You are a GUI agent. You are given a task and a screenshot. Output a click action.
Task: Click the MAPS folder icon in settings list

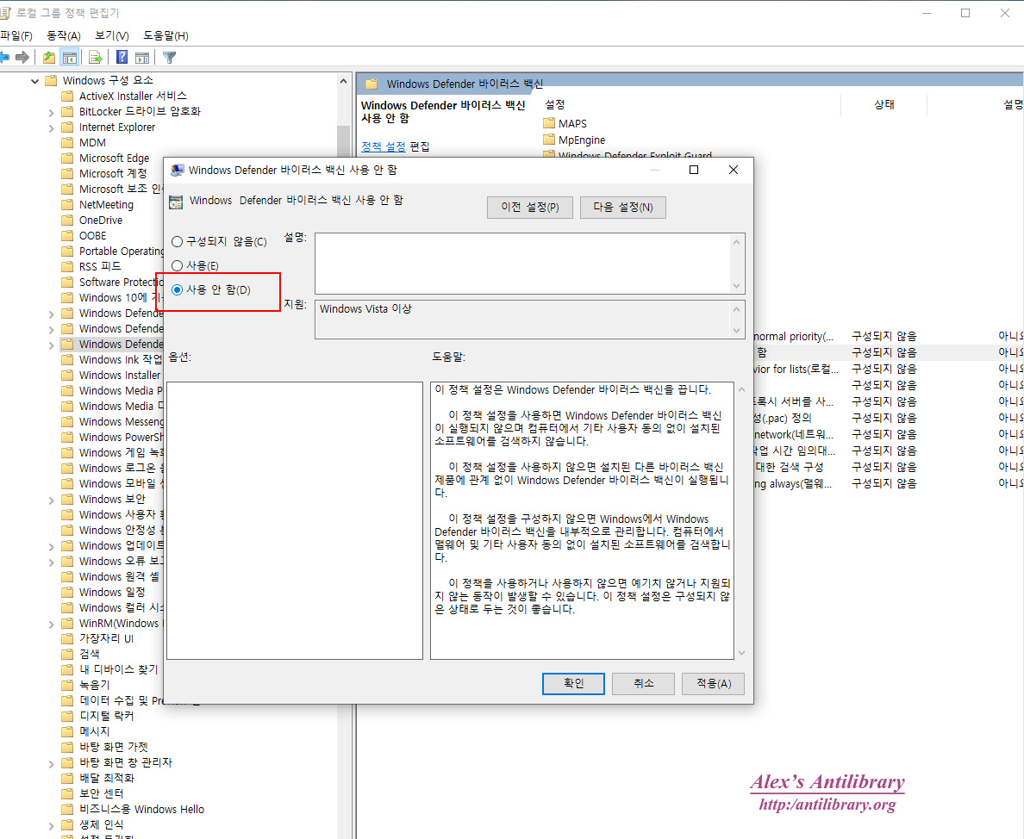tap(548, 123)
